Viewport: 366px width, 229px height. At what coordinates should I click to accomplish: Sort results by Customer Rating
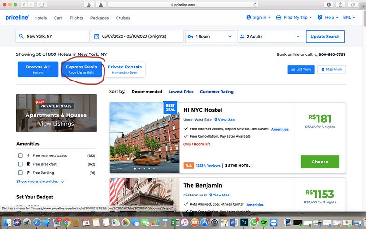click(217, 92)
